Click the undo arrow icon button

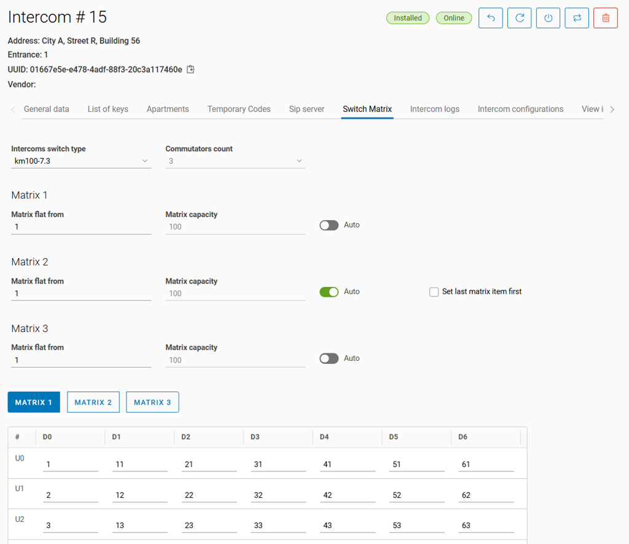click(491, 18)
